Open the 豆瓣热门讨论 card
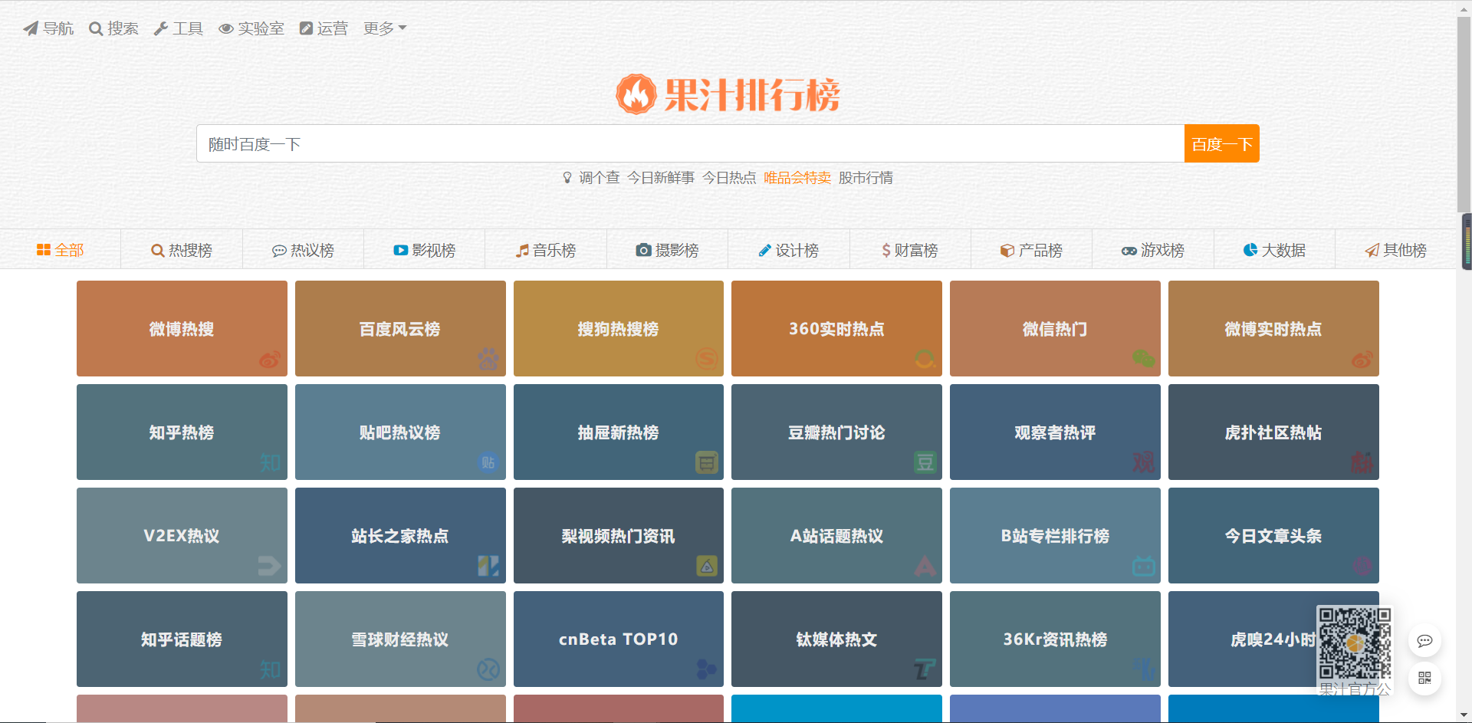 [x=836, y=432]
